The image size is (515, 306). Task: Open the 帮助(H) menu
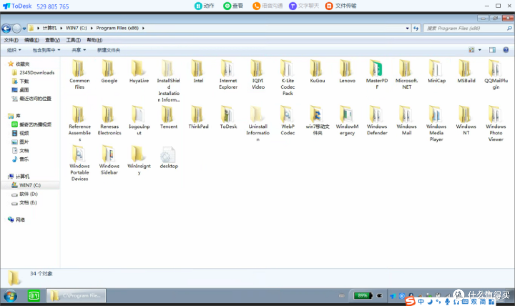94,40
